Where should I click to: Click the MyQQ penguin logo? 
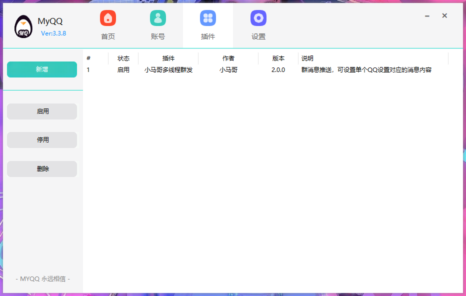point(23,27)
